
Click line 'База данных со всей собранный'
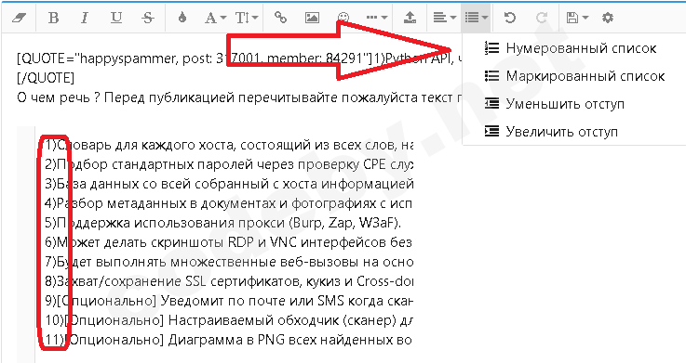(229, 184)
